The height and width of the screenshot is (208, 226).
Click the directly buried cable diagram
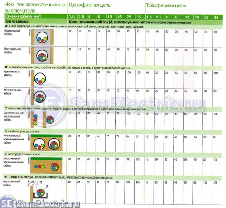(x=47, y=165)
